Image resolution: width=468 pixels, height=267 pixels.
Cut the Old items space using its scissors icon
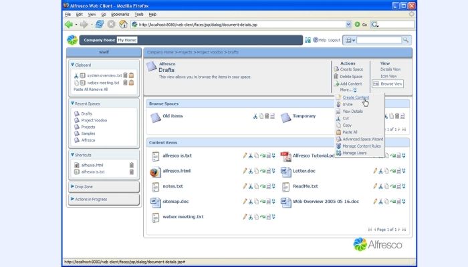point(255,116)
